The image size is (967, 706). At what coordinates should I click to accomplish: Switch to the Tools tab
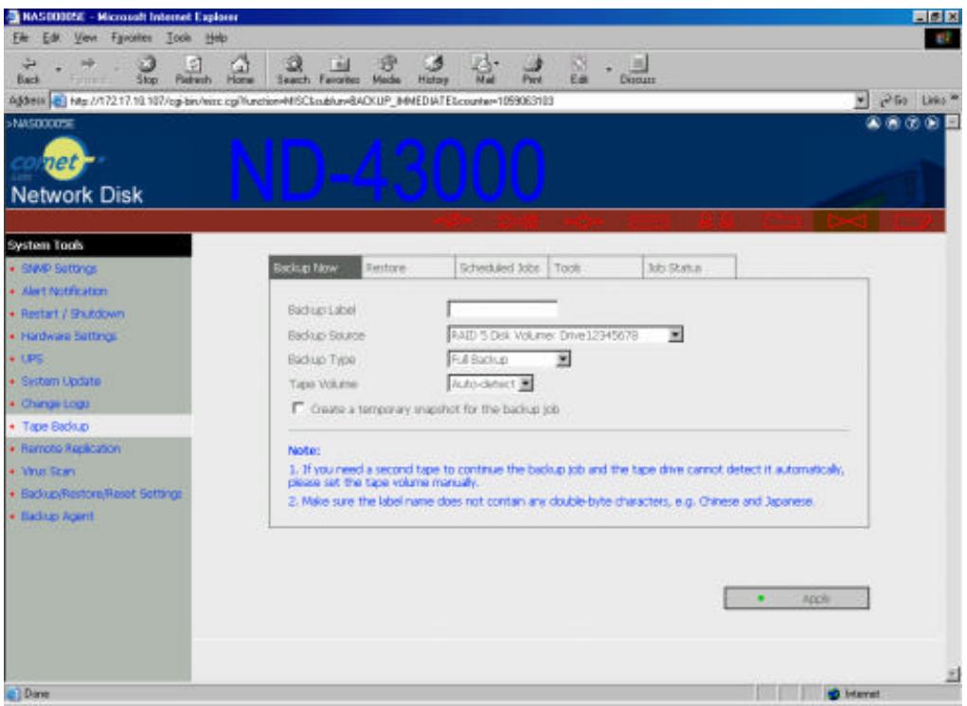595,267
